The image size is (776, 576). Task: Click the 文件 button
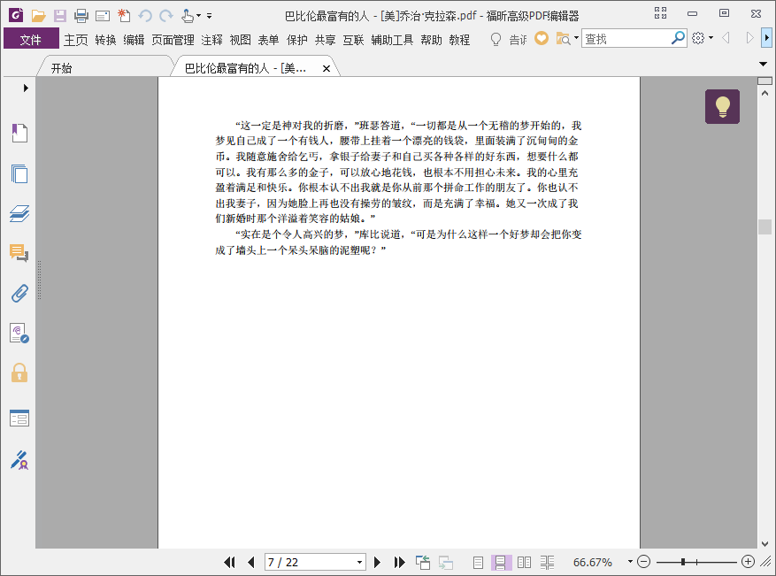(31, 40)
